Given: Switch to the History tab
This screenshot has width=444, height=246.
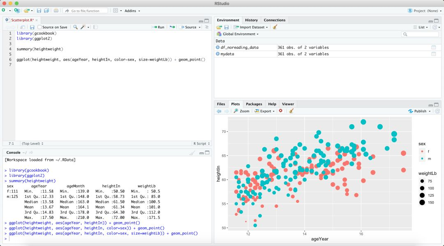Looking at the screenshot, I should click(x=251, y=20).
